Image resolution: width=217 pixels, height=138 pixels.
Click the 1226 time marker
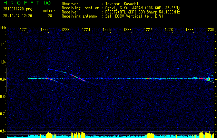(x=127, y=29)
